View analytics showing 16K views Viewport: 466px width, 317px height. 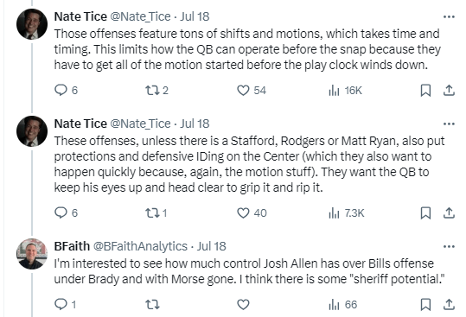point(345,90)
